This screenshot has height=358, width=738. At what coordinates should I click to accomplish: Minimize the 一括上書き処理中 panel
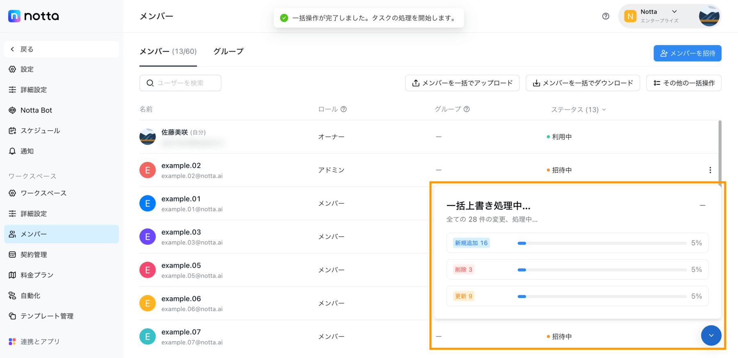pos(702,205)
